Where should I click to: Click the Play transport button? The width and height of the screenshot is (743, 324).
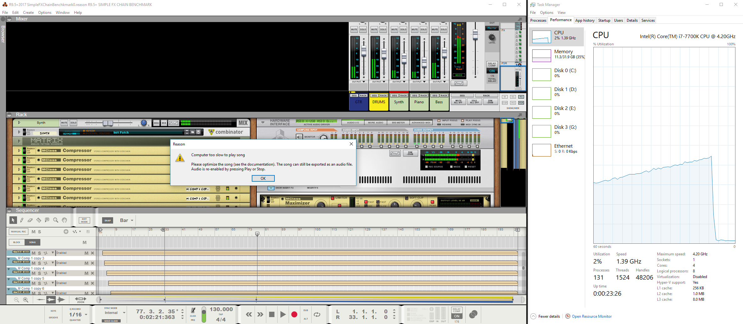283,314
